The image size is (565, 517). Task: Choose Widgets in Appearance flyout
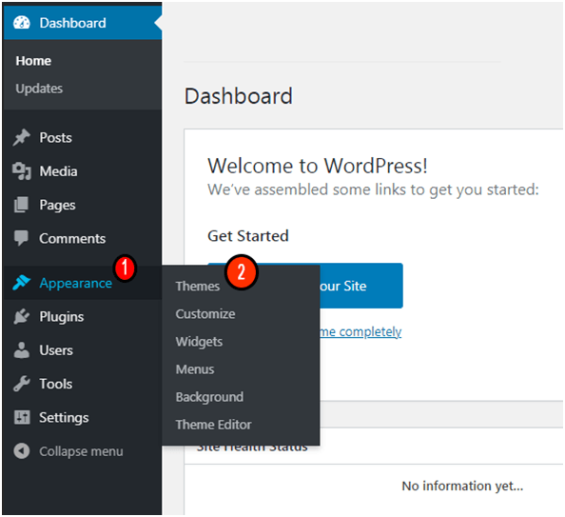199,342
